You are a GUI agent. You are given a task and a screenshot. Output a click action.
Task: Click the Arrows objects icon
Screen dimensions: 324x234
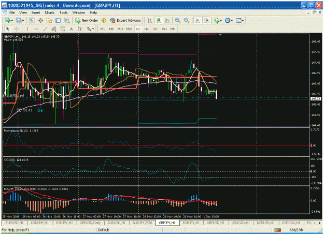(x=89, y=29)
